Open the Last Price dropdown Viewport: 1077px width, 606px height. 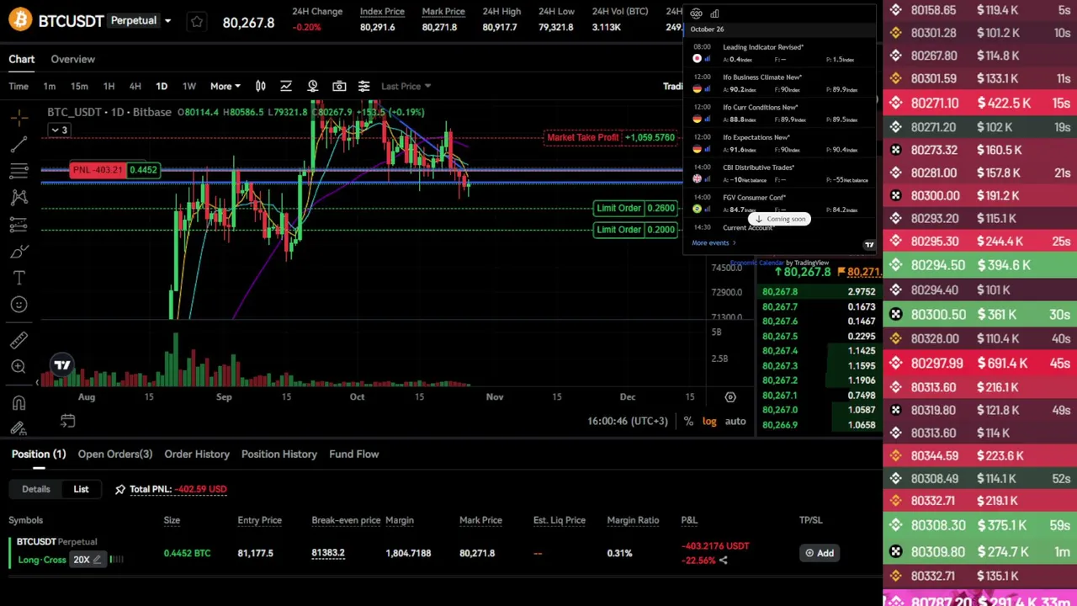tap(406, 86)
